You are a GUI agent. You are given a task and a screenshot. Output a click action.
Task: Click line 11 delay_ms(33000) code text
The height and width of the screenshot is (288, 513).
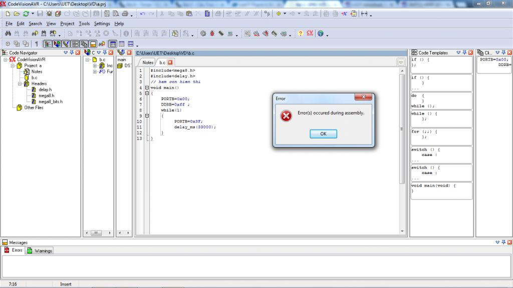[195, 127]
